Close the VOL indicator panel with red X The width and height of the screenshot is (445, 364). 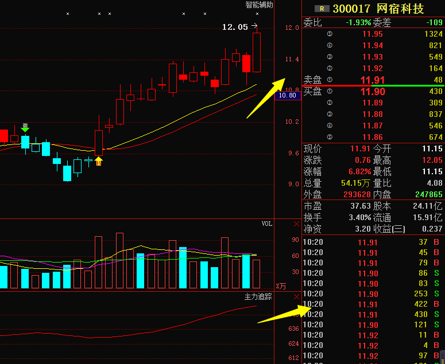(296, 224)
